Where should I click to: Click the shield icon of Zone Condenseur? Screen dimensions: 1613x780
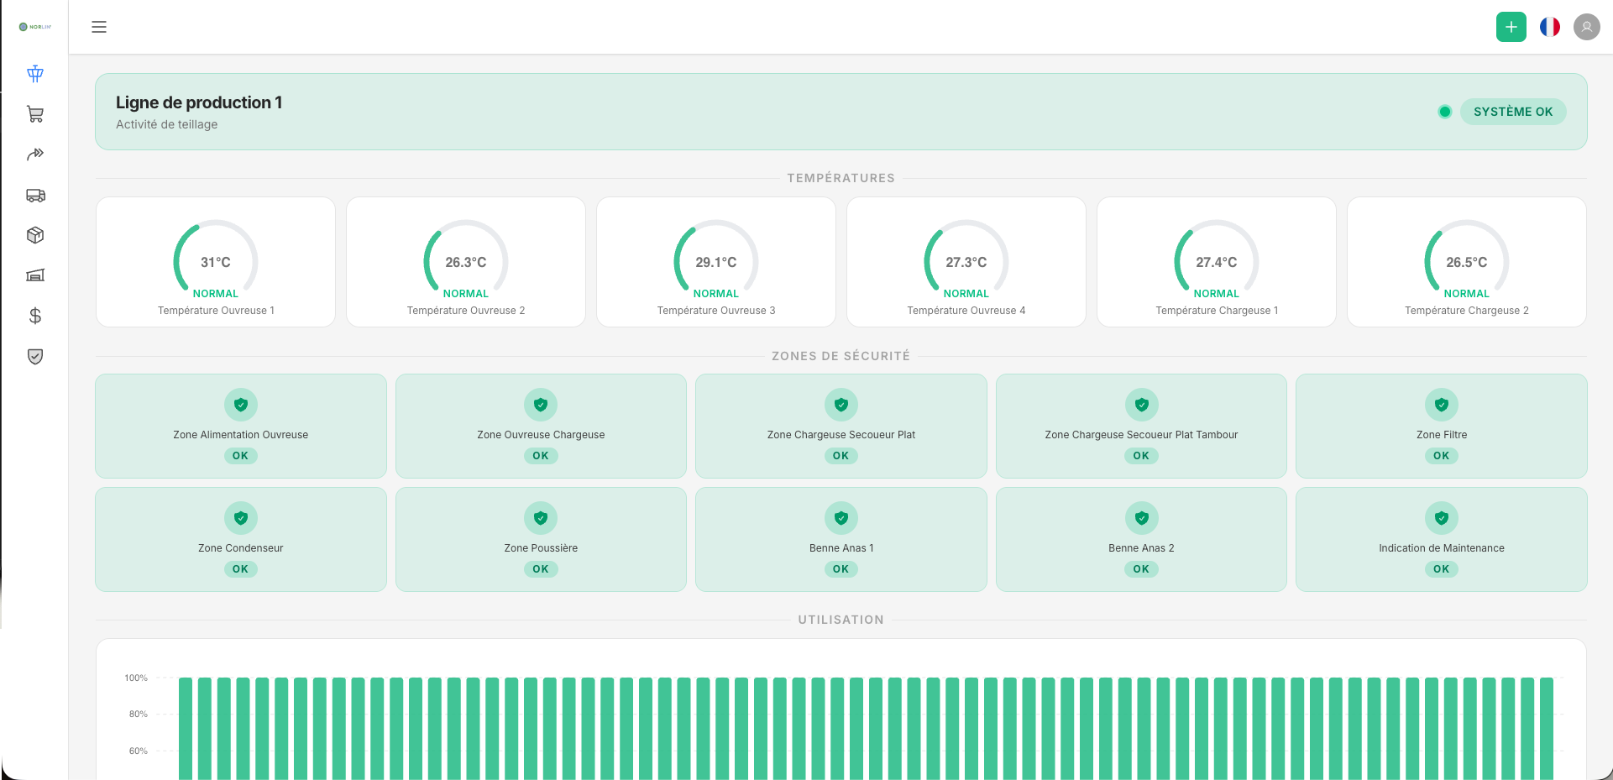pyautogui.click(x=241, y=518)
